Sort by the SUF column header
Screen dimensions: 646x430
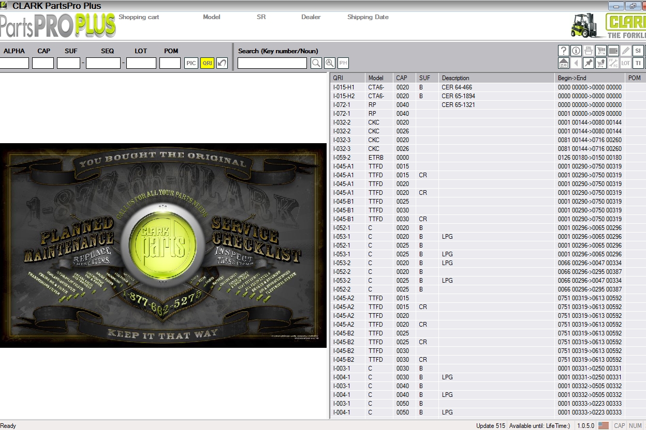point(427,78)
